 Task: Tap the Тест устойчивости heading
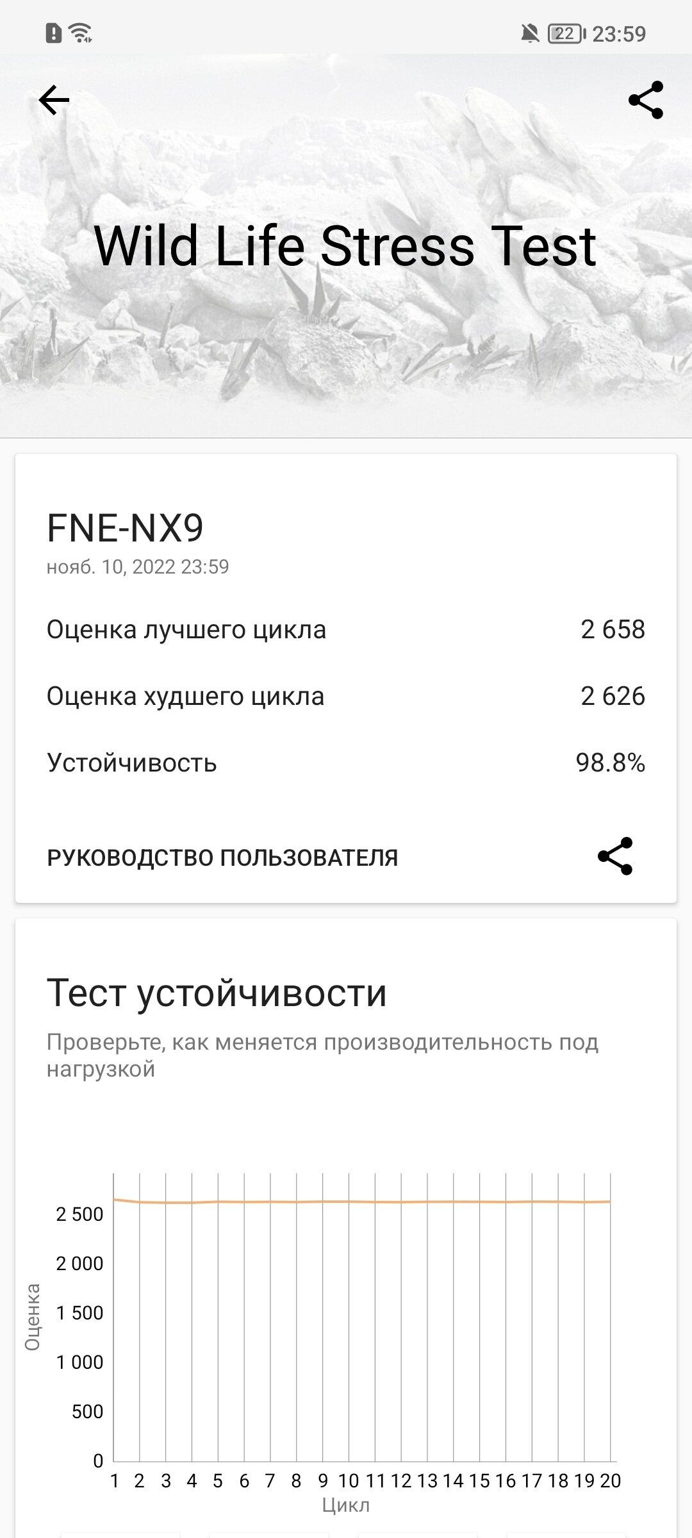coord(217,993)
